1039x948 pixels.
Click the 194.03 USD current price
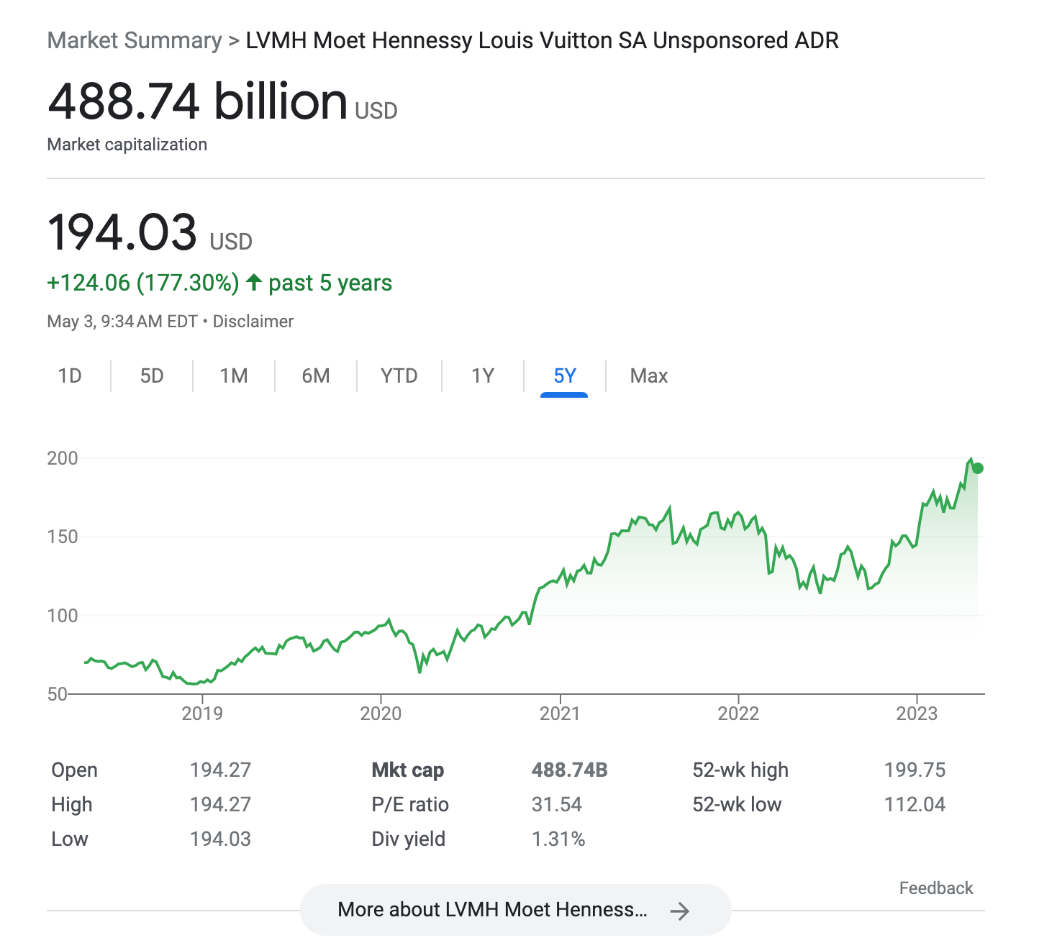pyautogui.click(x=150, y=232)
